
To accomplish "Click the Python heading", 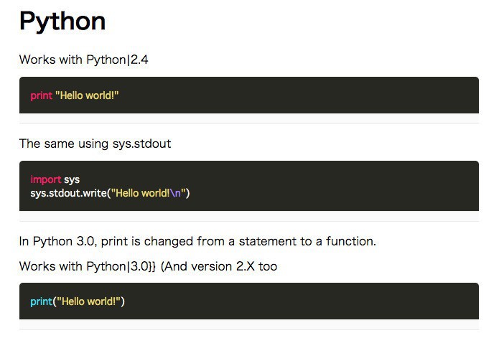I will pyautogui.click(x=62, y=22).
